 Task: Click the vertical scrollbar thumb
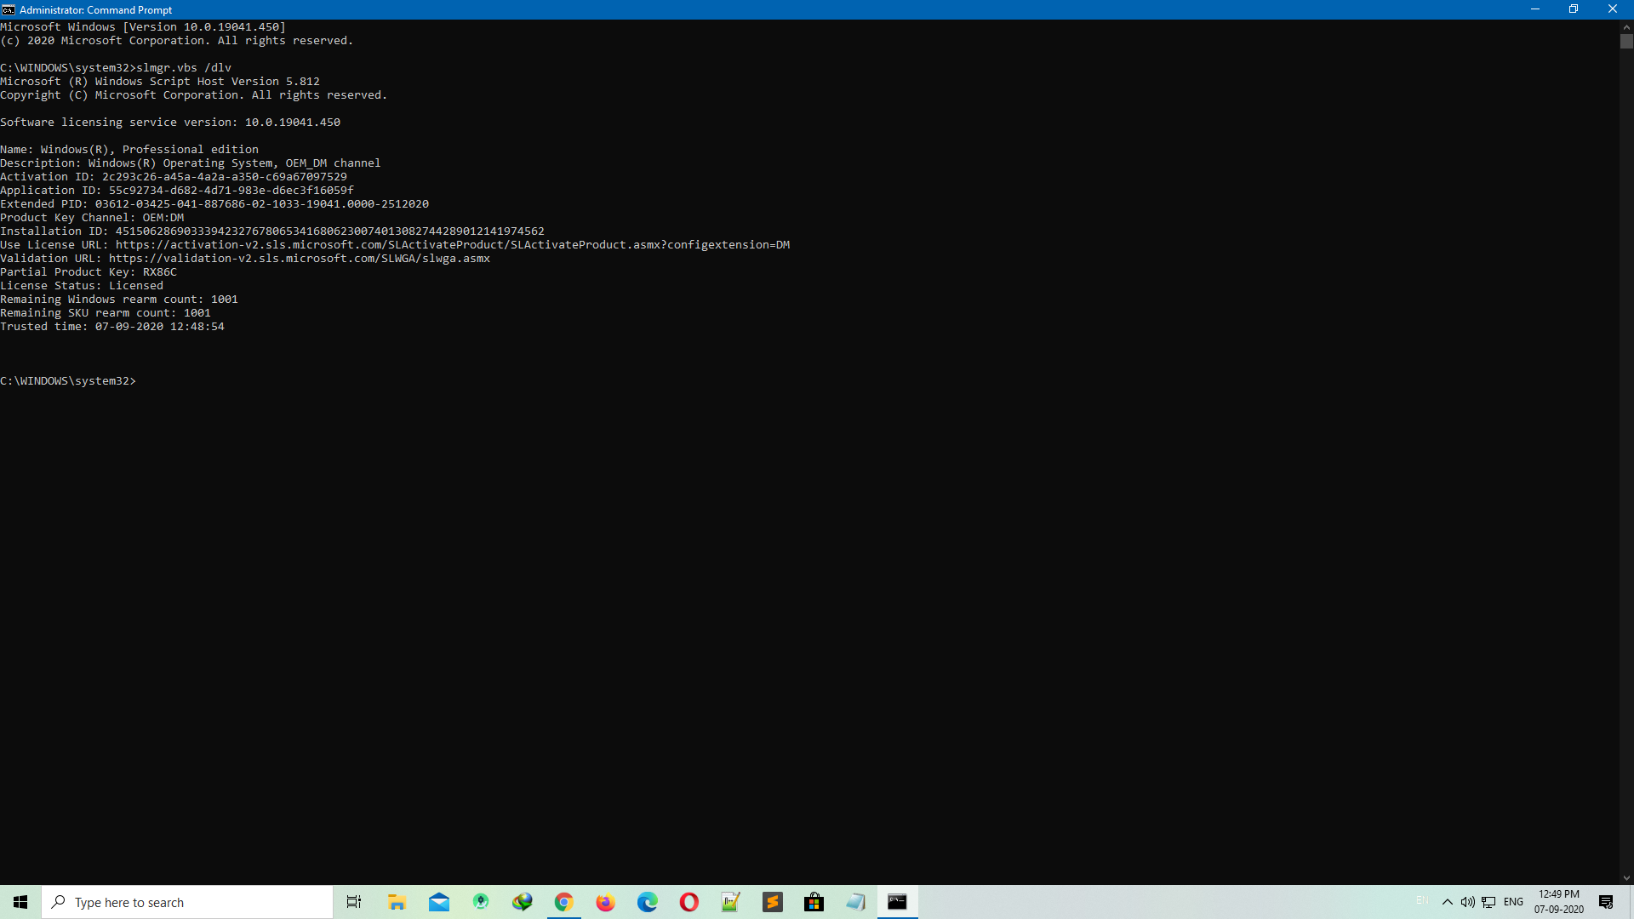click(1626, 42)
